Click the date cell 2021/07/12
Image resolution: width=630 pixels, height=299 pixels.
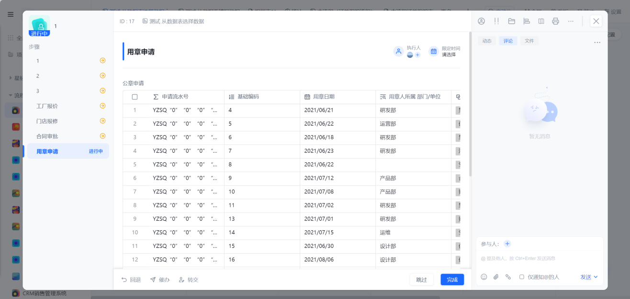(x=337, y=178)
